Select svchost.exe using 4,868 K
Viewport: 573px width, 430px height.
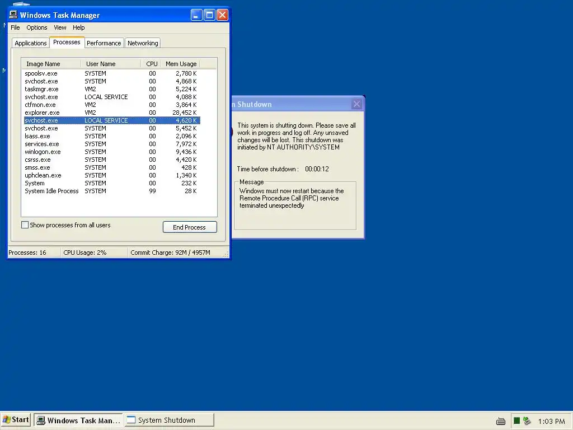(112, 81)
